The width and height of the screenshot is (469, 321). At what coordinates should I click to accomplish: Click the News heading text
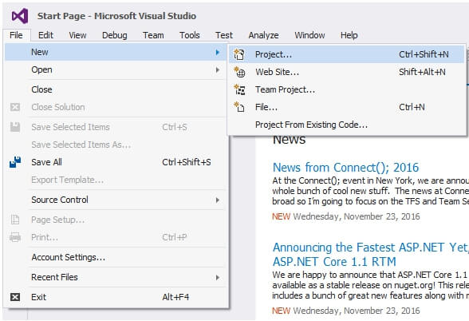click(289, 141)
